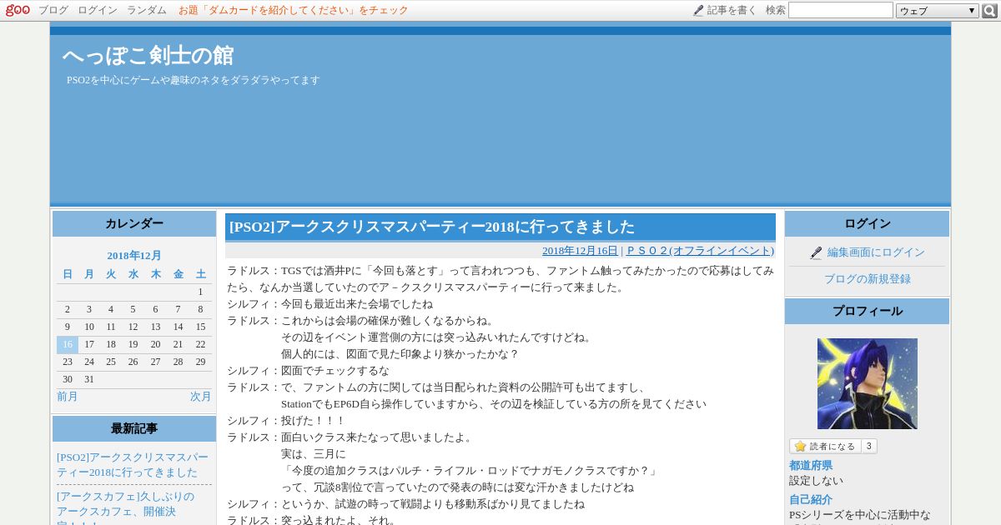Image resolution: width=1001 pixels, height=525 pixels.
Task: Open the profile avatar image
Action: point(868,383)
